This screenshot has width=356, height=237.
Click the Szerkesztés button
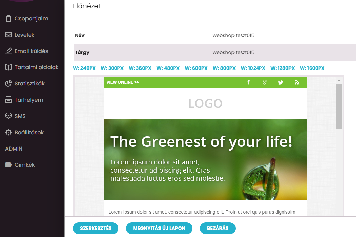coord(96,228)
